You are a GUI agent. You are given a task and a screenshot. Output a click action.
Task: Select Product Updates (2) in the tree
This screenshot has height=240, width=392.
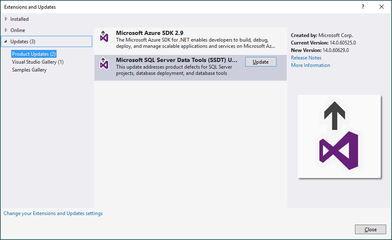tap(34, 54)
